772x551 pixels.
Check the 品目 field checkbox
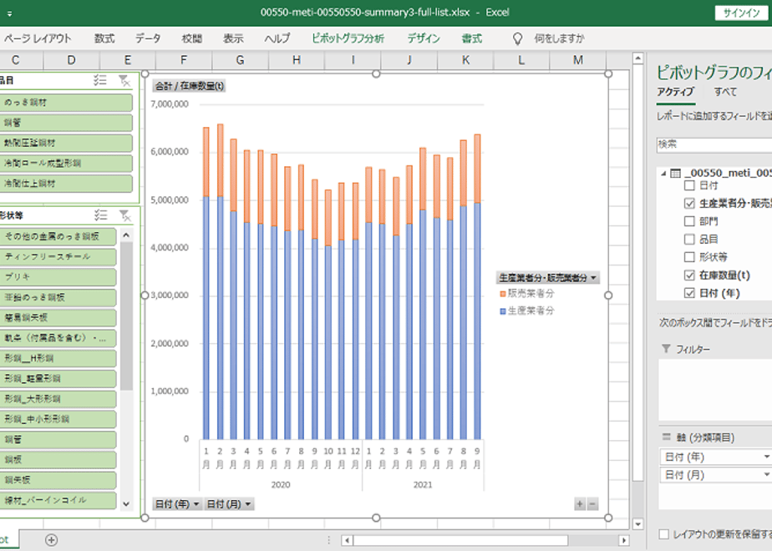coord(689,239)
